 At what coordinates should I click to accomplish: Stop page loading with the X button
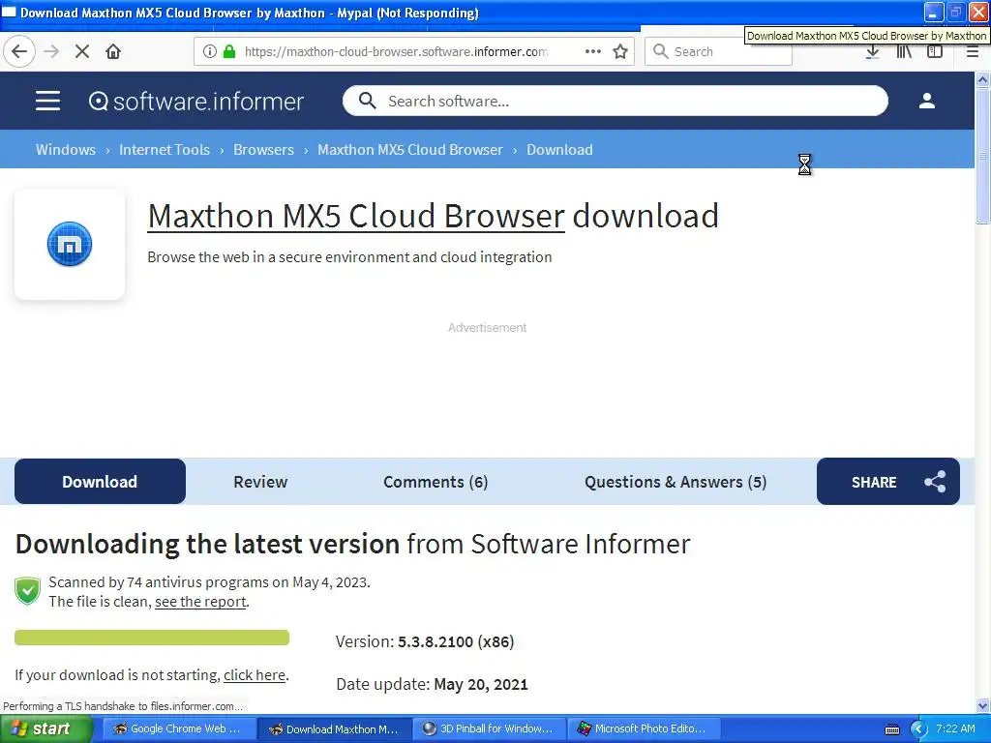tap(82, 51)
